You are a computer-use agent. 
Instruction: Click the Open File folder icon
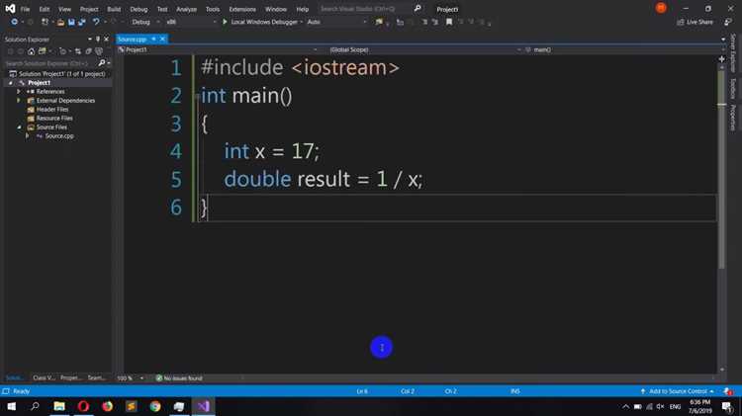pos(60,22)
